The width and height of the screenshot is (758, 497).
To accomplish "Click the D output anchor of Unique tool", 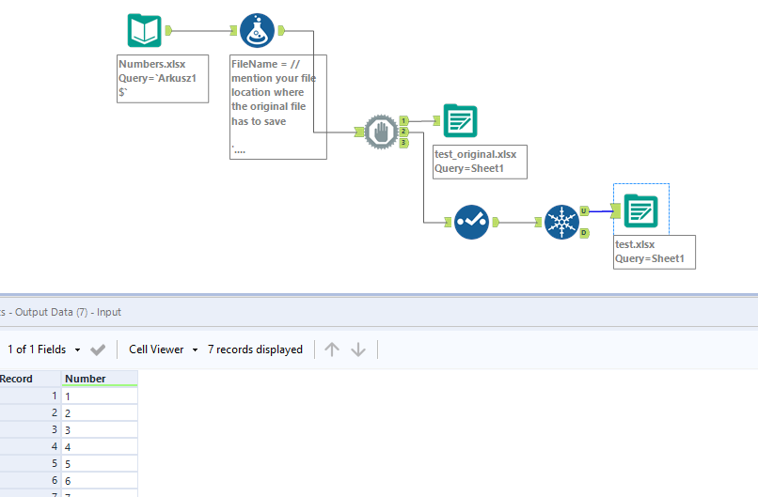I will [584, 233].
